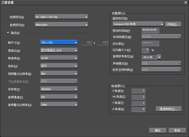189x137 pixels.
Task: Open the 视频预设 video preset dropdown
Action: [x=61, y=17]
